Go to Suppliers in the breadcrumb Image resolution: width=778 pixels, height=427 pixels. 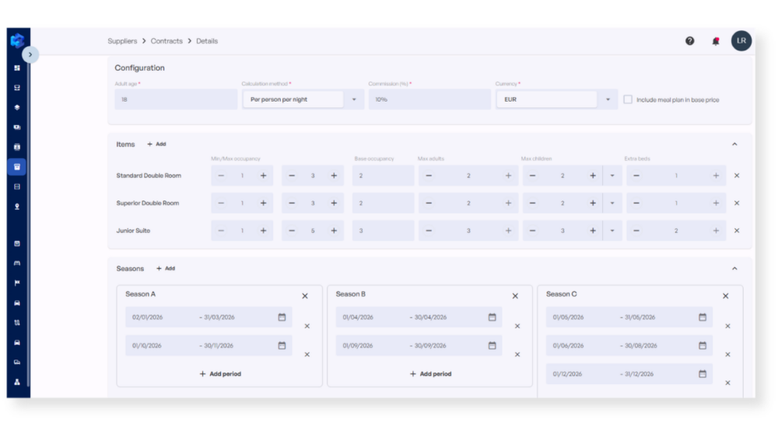pos(122,41)
